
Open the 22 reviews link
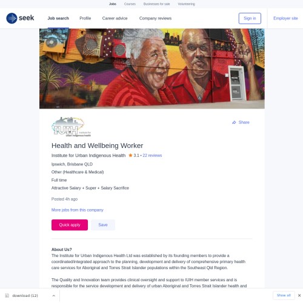[x=152, y=155]
